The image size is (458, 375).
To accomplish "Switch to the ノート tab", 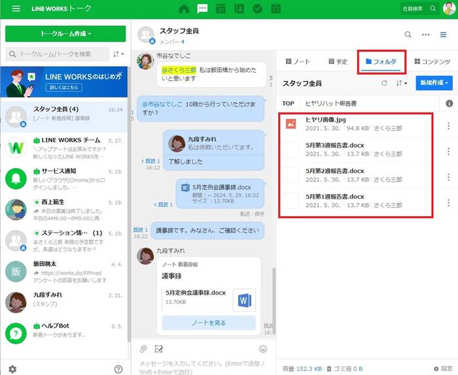I will (298, 61).
